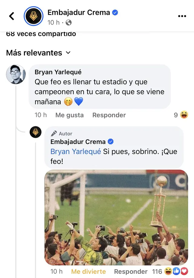
Task: Click Me gusta on Bryan's comment
Action: [x=69, y=115]
